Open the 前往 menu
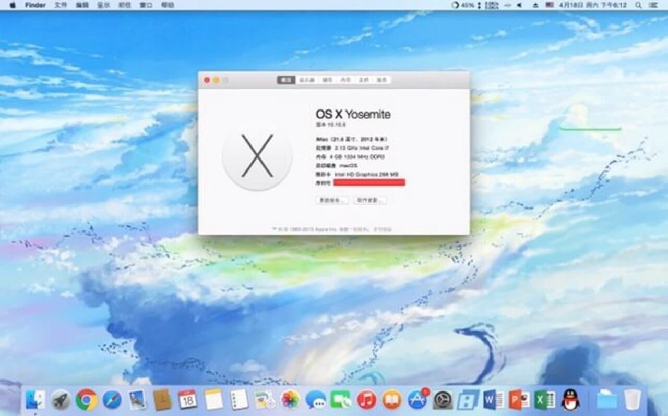668x416 pixels. pyautogui.click(x=125, y=5)
